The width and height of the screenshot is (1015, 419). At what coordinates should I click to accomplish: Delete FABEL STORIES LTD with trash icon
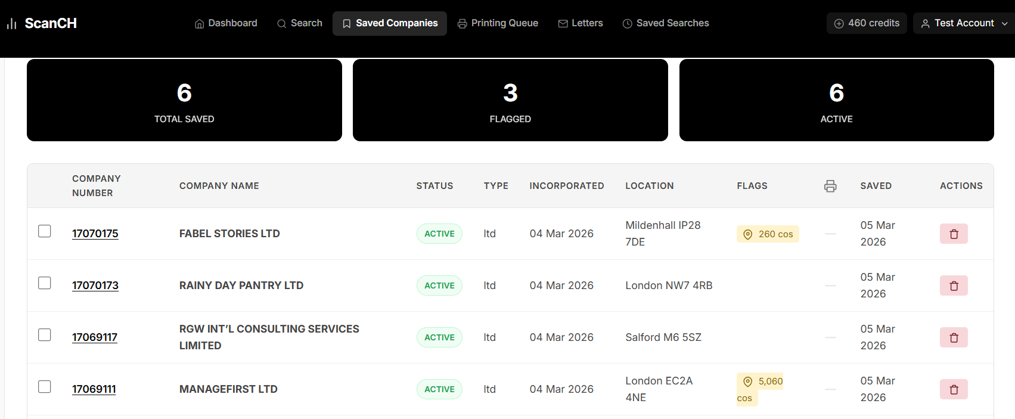tap(954, 234)
